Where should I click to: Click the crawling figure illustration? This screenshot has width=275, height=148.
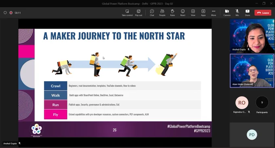click(x=62, y=68)
